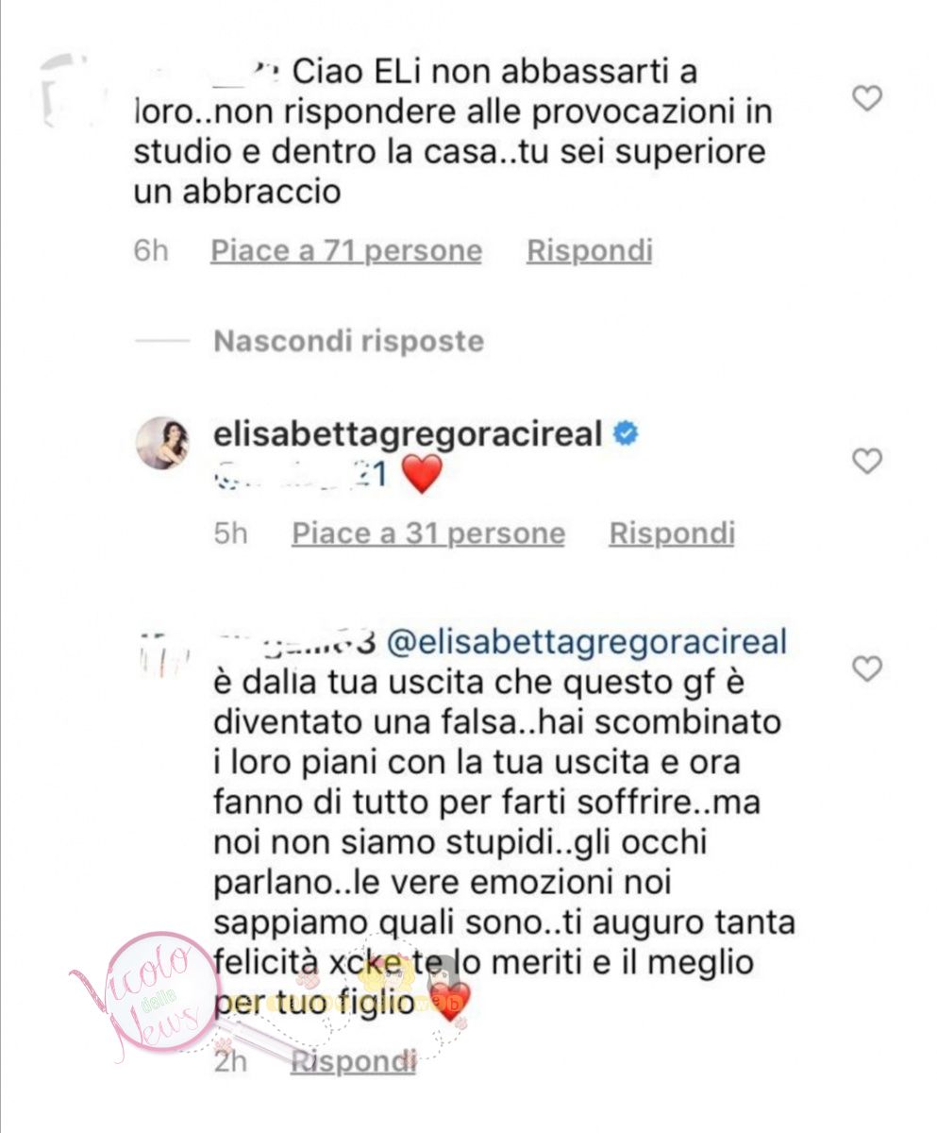The height and width of the screenshot is (1133, 937).
Task: Click Rispondi under the 2h comment
Action: click(353, 1061)
